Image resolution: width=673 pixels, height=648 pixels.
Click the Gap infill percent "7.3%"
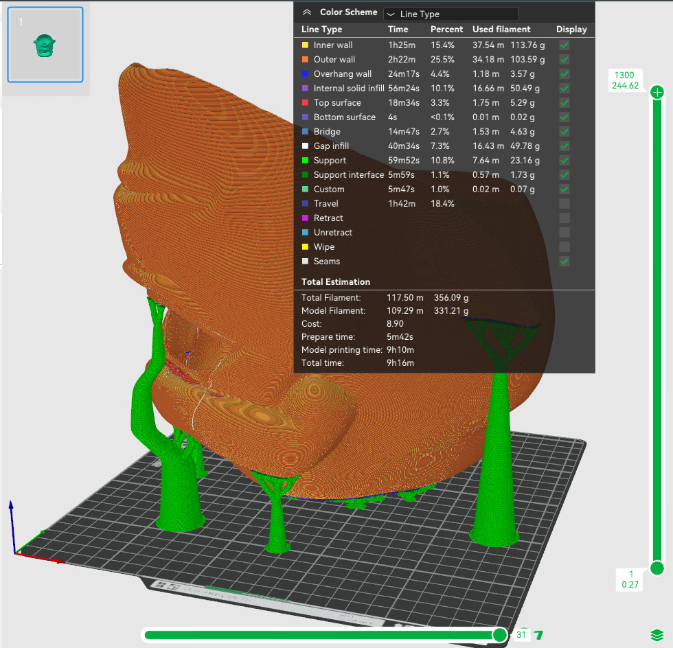point(440,146)
